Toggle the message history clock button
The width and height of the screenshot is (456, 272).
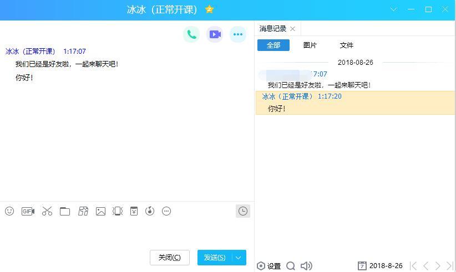tap(242, 211)
